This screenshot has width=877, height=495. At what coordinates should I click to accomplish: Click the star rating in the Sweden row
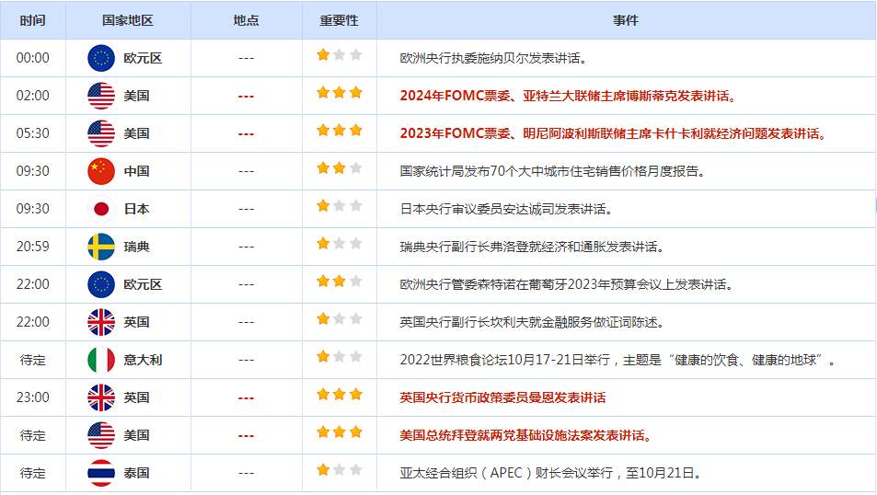click(x=339, y=243)
